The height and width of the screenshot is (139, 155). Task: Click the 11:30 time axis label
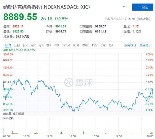click(x=49, y=136)
